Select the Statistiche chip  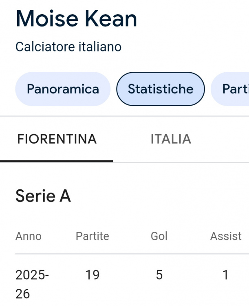(161, 89)
